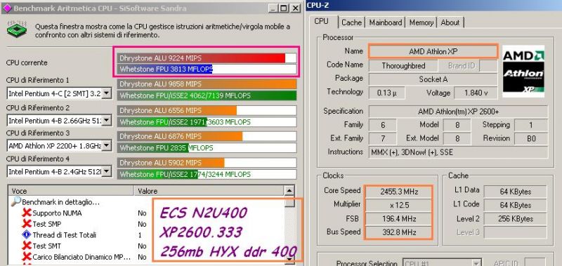Click the Level 2 value 256 KBytes

coord(515,219)
